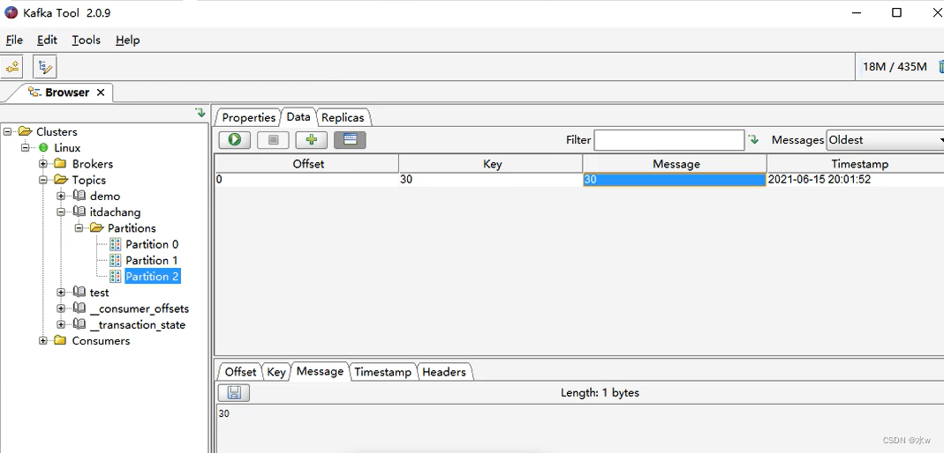
Task: Open the Tools menu
Action: (x=86, y=41)
